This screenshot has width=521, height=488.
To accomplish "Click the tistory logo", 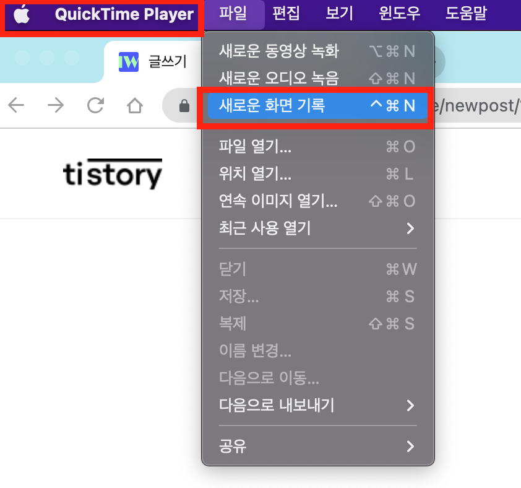I will coord(113,174).
